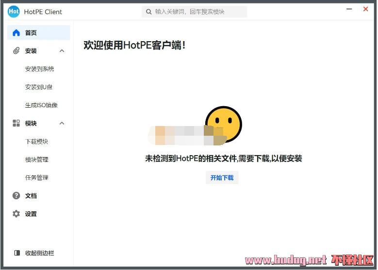This screenshot has height=270, width=378.
Task: Click the magnifier icon in search box
Action: click(x=149, y=12)
